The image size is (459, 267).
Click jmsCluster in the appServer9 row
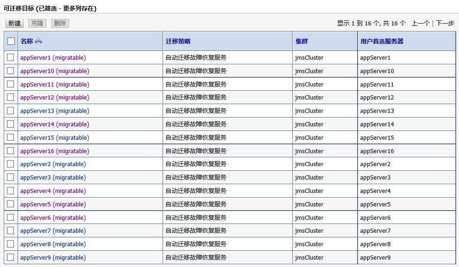[309, 258]
